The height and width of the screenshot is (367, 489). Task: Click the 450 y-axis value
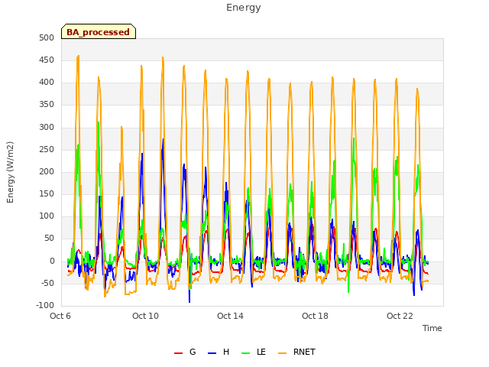pyautogui.click(x=47, y=60)
